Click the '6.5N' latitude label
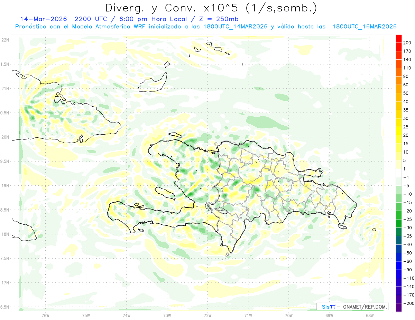 click(x=5, y=307)
